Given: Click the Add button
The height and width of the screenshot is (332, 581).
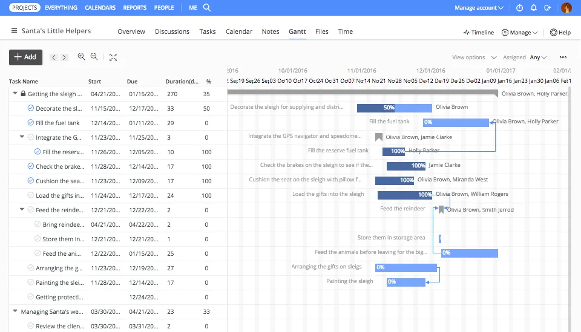Looking at the screenshot, I should coord(25,57).
